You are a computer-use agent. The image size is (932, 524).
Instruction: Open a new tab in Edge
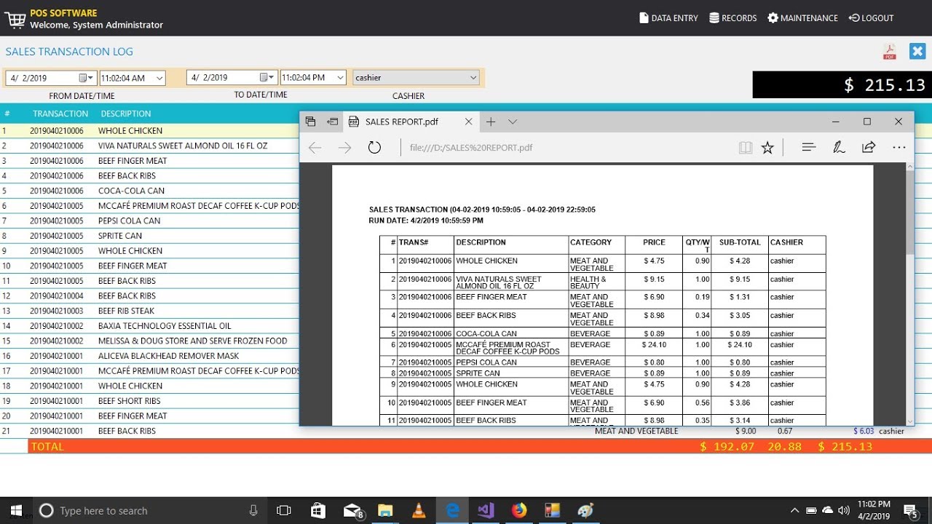pos(491,122)
